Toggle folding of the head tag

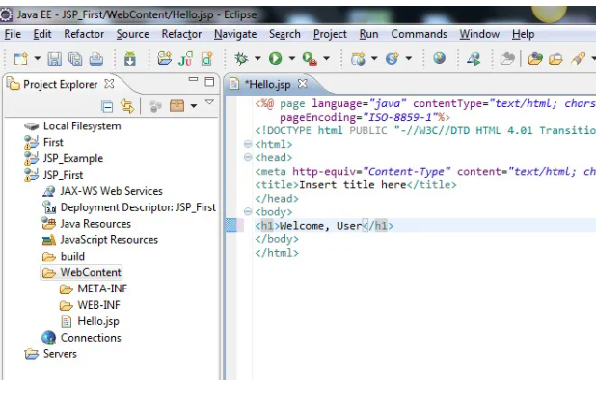(x=248, y=157)
